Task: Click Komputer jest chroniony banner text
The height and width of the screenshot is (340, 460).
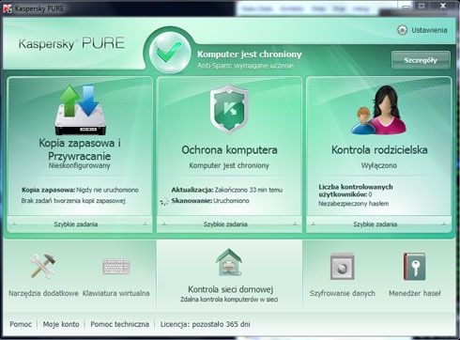Action: [x=250, y=54]
